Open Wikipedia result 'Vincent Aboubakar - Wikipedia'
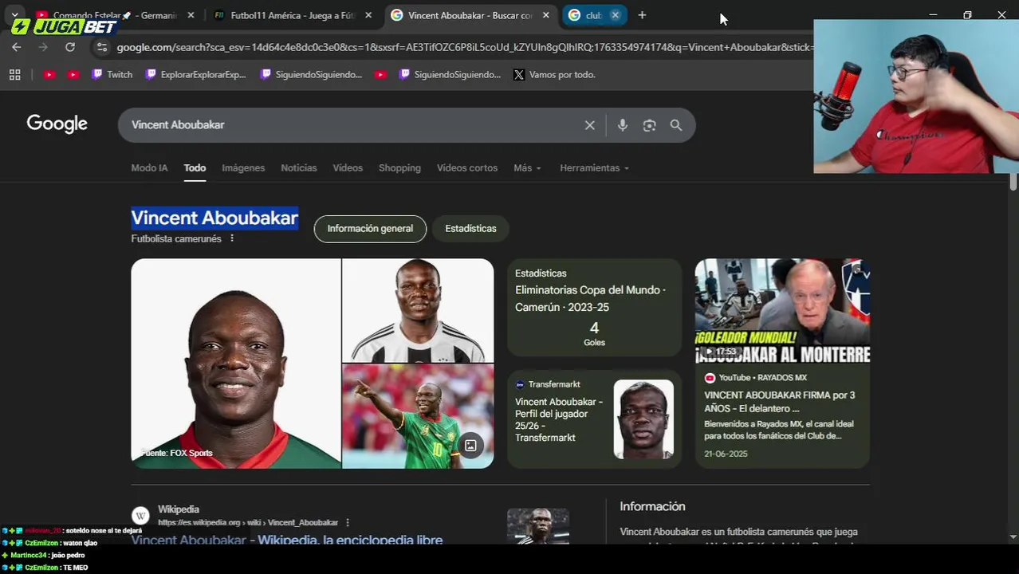 pos(287,540)
